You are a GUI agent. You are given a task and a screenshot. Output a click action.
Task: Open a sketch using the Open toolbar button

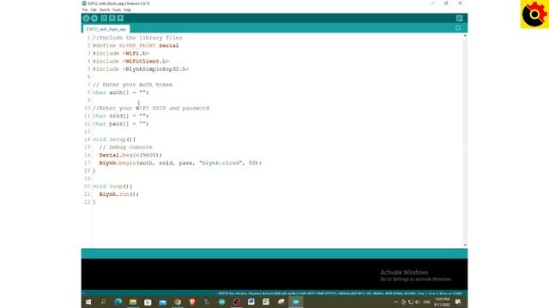point(112,18)
